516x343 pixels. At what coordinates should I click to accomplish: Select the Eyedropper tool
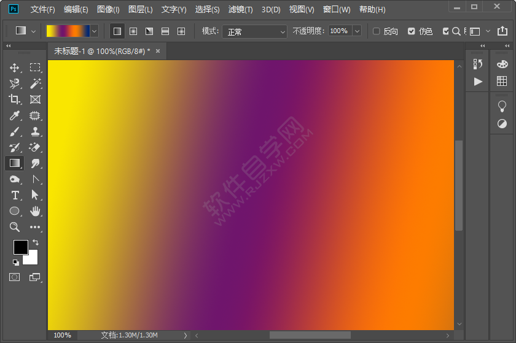coord(15,115)
